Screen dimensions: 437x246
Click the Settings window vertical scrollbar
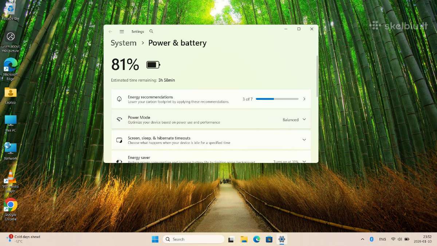click(x=317, y=77)
